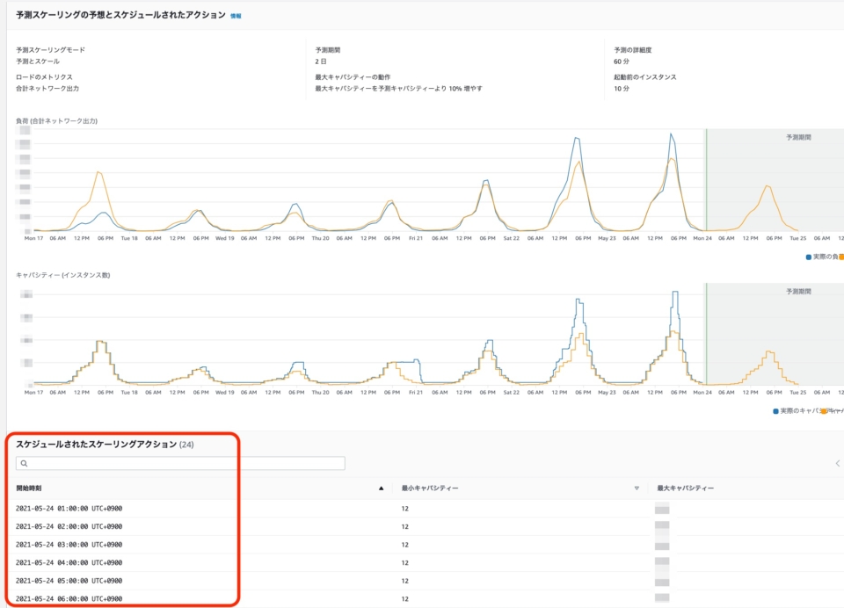Click the search magnifier icon in the filter box

[x=24, y=463]
